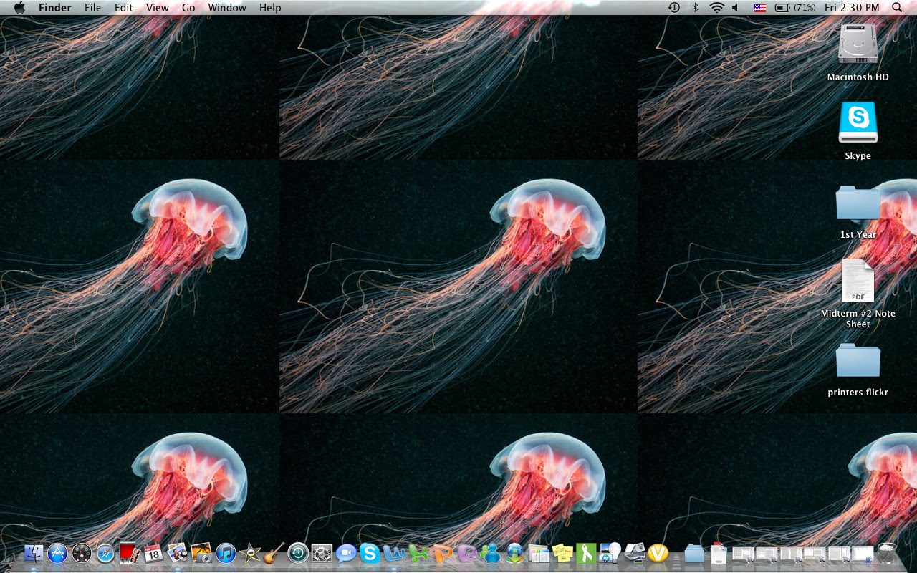
Task: Click the Time Machine status icon
Action: point(674,8)
